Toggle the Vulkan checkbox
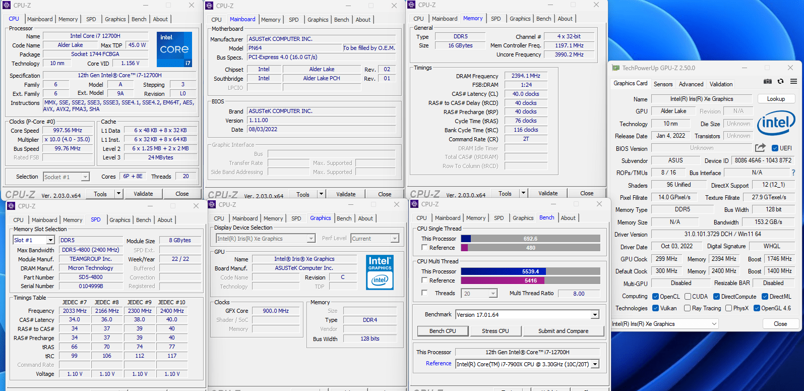Screen dimensions: 804x391 655,308
